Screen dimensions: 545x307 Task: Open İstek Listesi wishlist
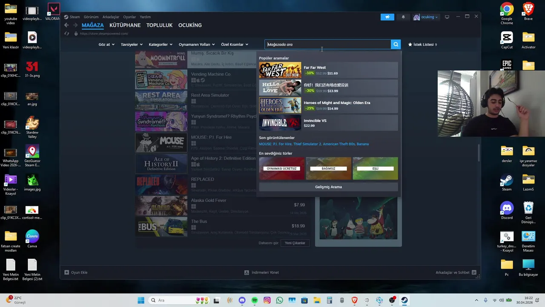pos(422,44)
